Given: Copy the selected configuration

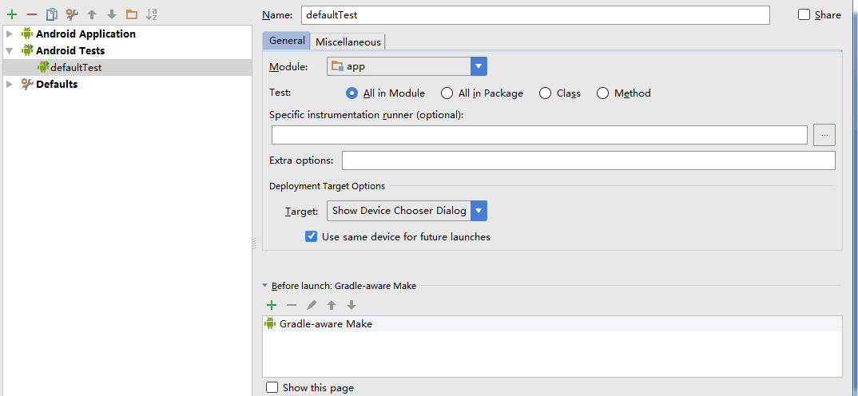Looking at the screenshot, I should [x=52, y=14].
